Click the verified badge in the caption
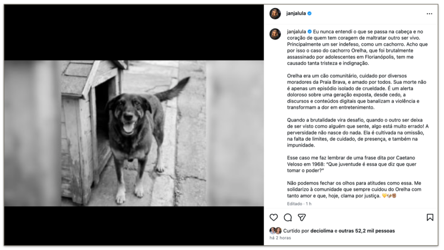The image size is (444, 250). point(310,31)
